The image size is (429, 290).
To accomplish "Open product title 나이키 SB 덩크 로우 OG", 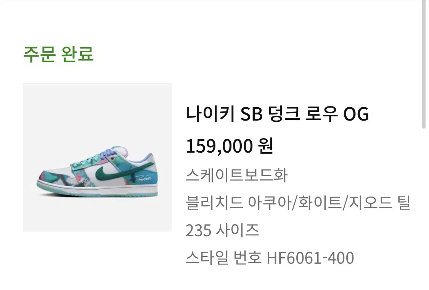I will click(277, 114).
